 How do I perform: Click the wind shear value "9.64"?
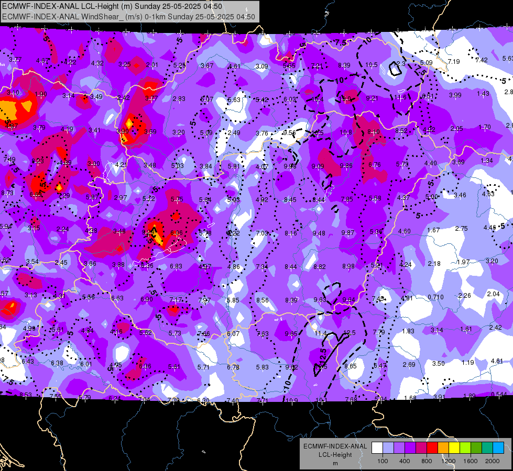(x=349, y=300)
